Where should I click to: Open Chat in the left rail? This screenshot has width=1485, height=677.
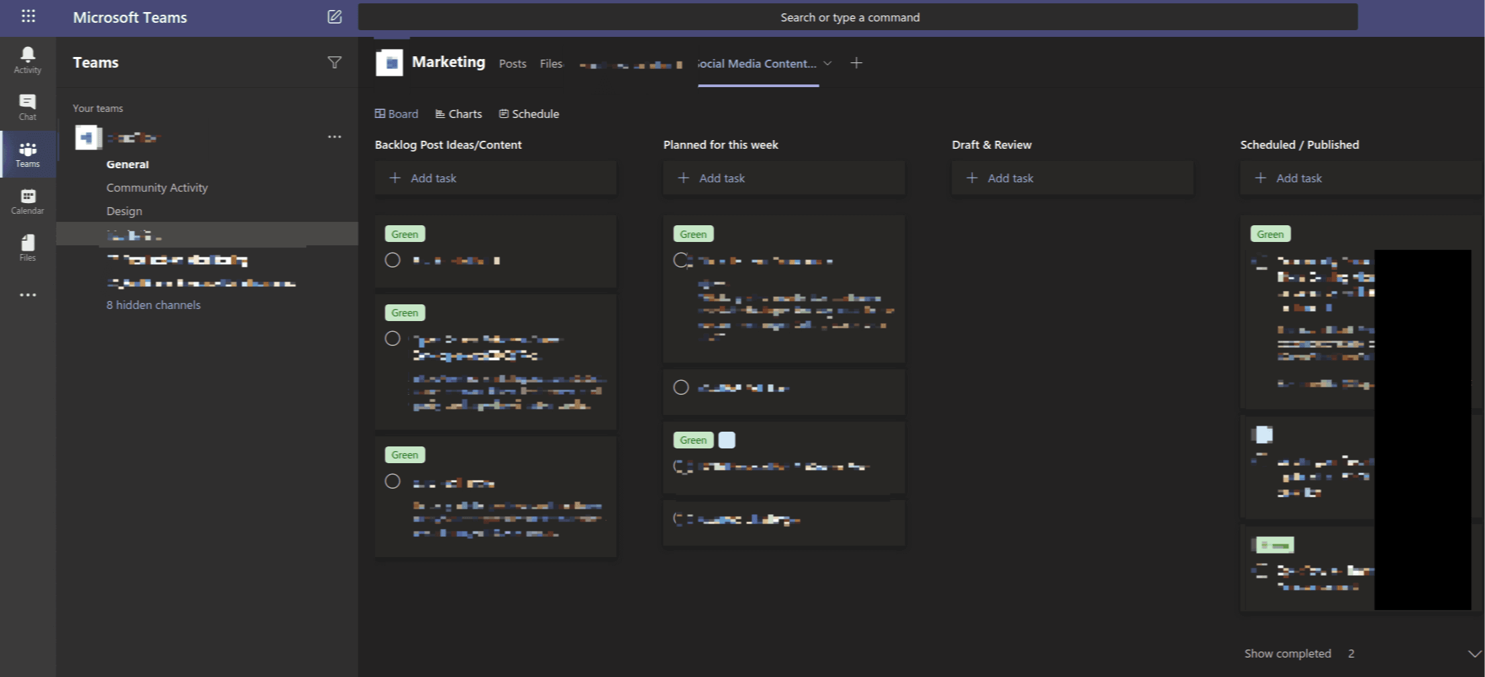click(x=28, y=107)
